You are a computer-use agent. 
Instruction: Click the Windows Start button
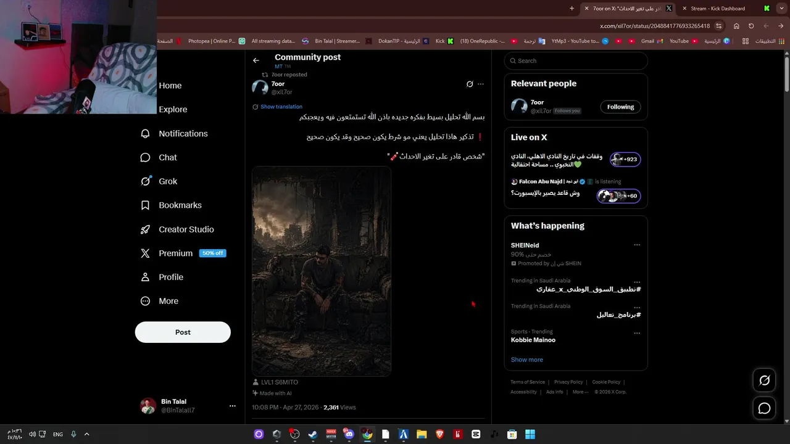(530, 434)
